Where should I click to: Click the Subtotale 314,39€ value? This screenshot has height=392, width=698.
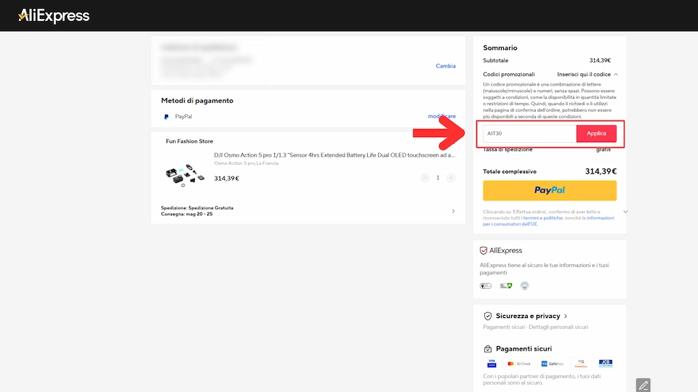pyautogui.click(x=600, y=60)
